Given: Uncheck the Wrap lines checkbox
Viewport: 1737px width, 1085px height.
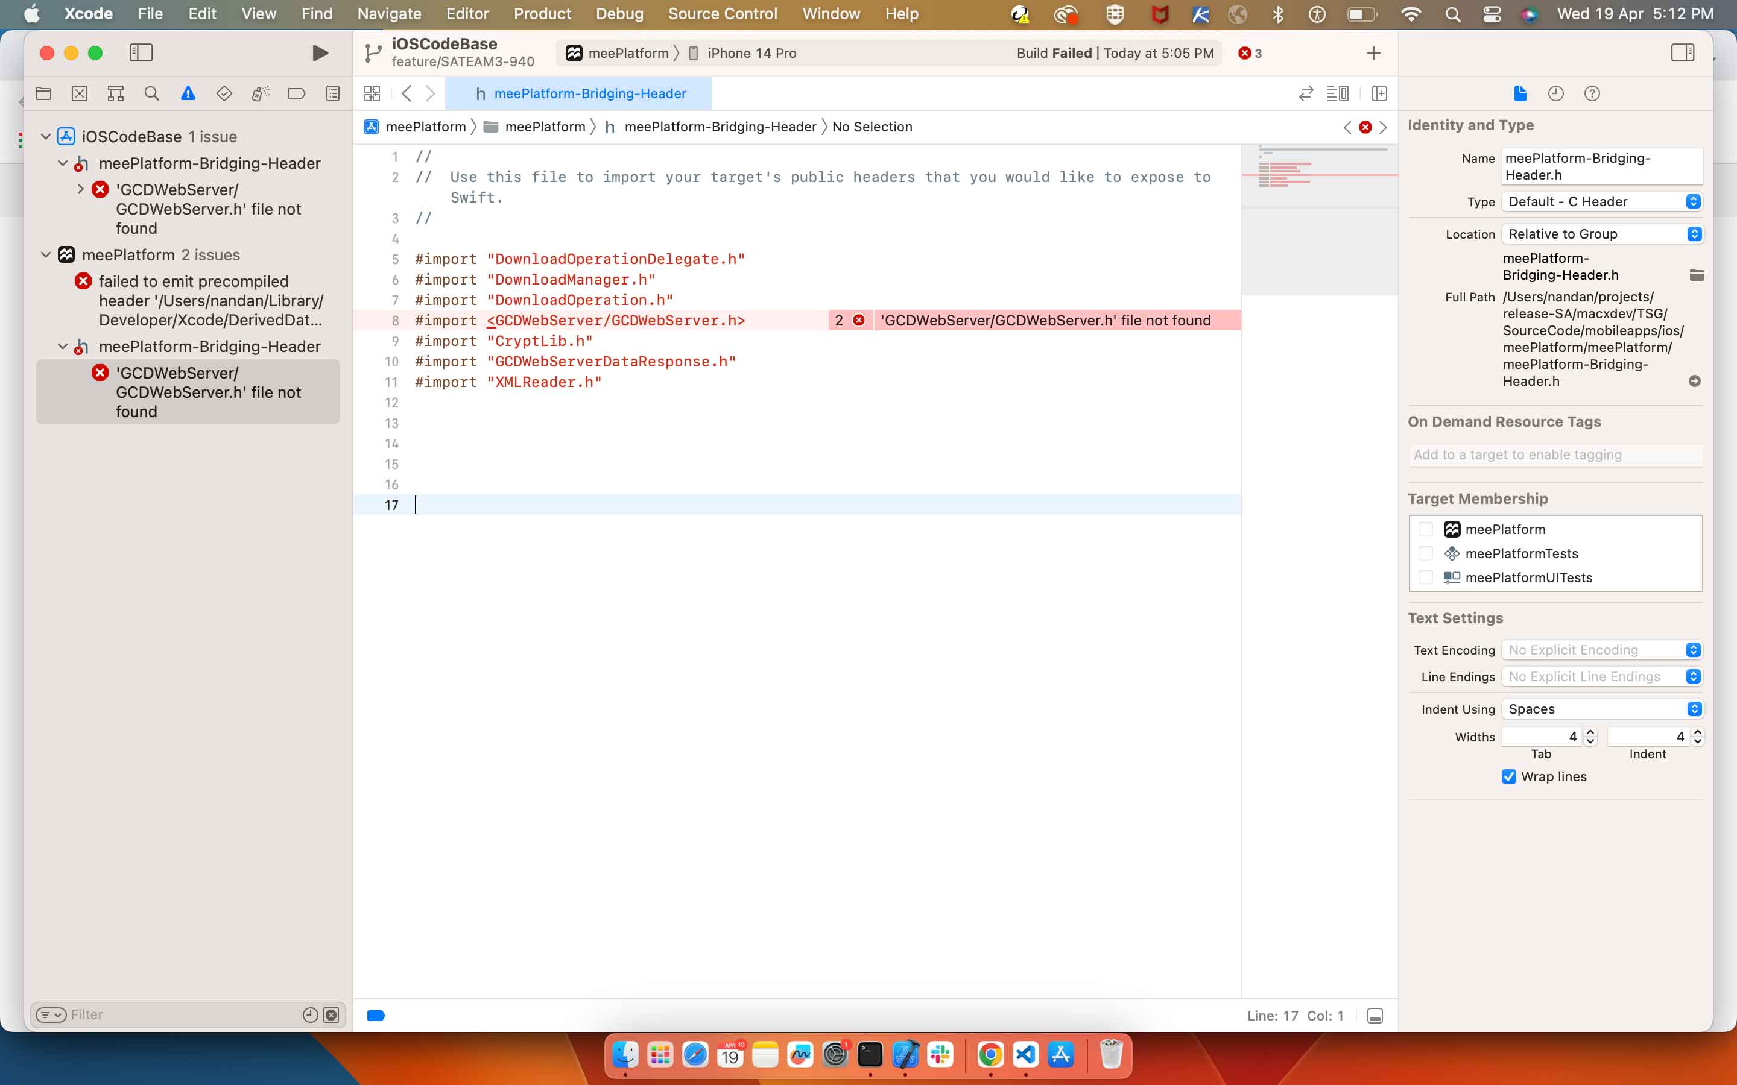Looking at the screenshot, I should click(1509, 776).
